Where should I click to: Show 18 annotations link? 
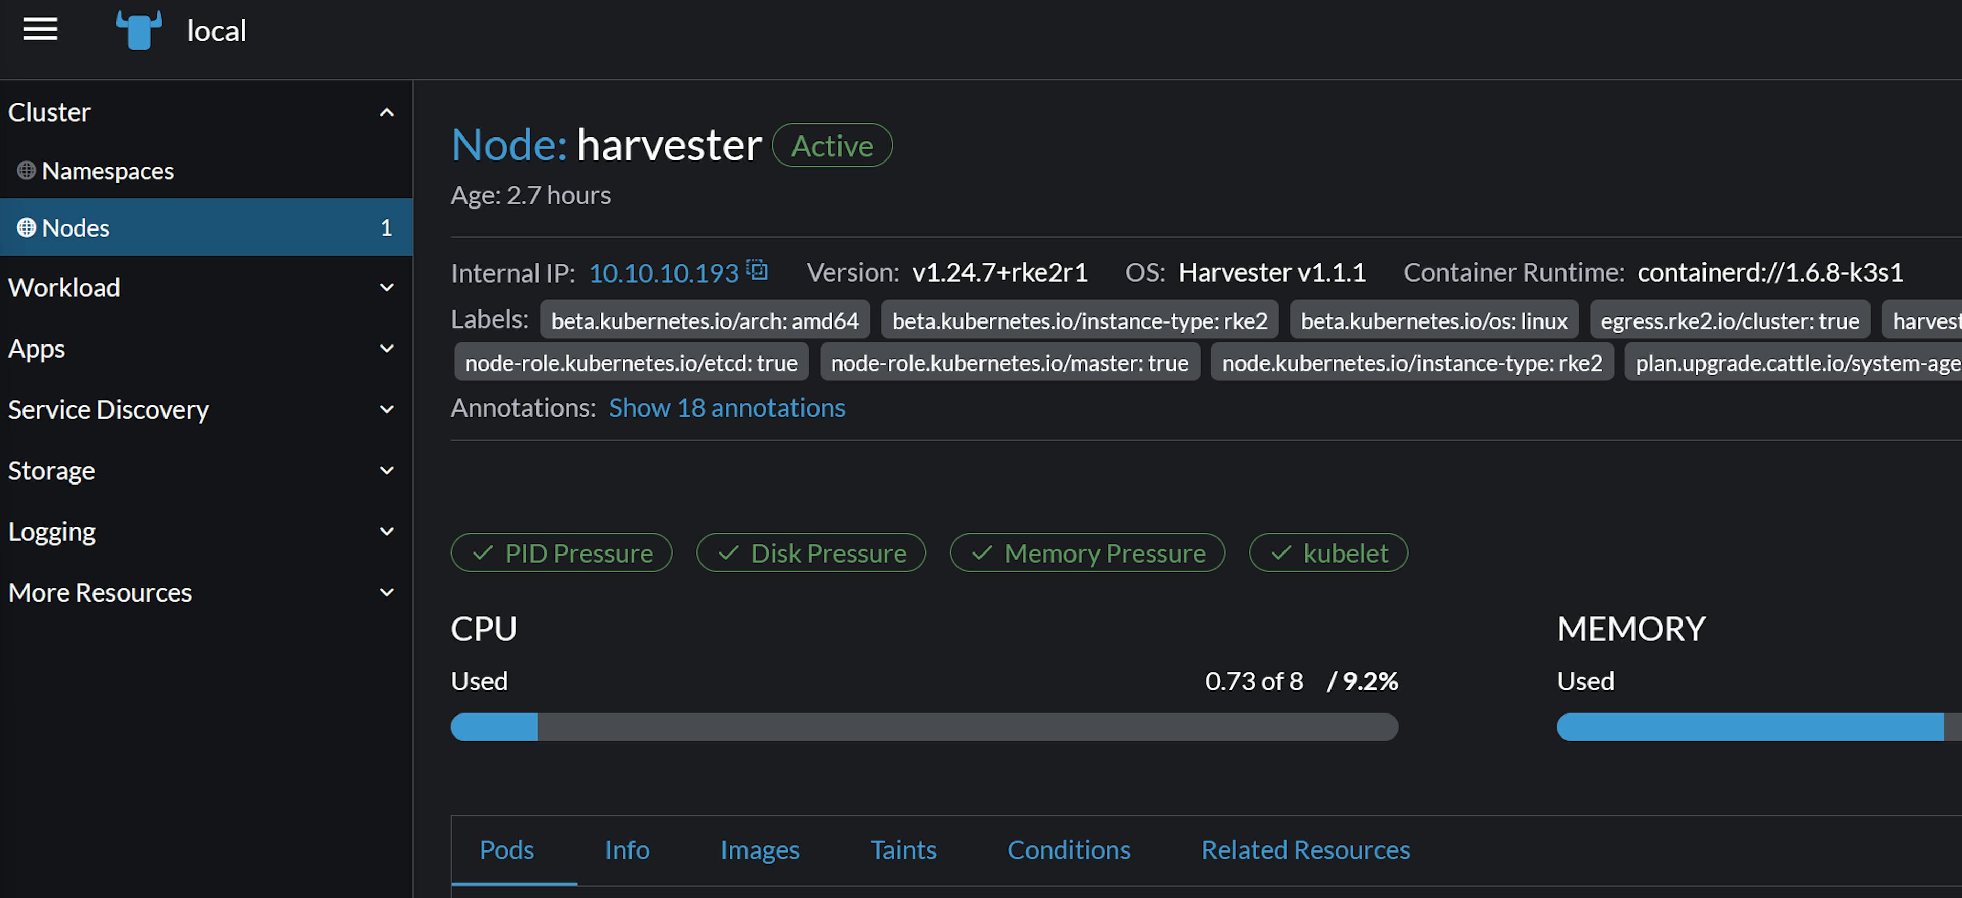click(727, 408)
